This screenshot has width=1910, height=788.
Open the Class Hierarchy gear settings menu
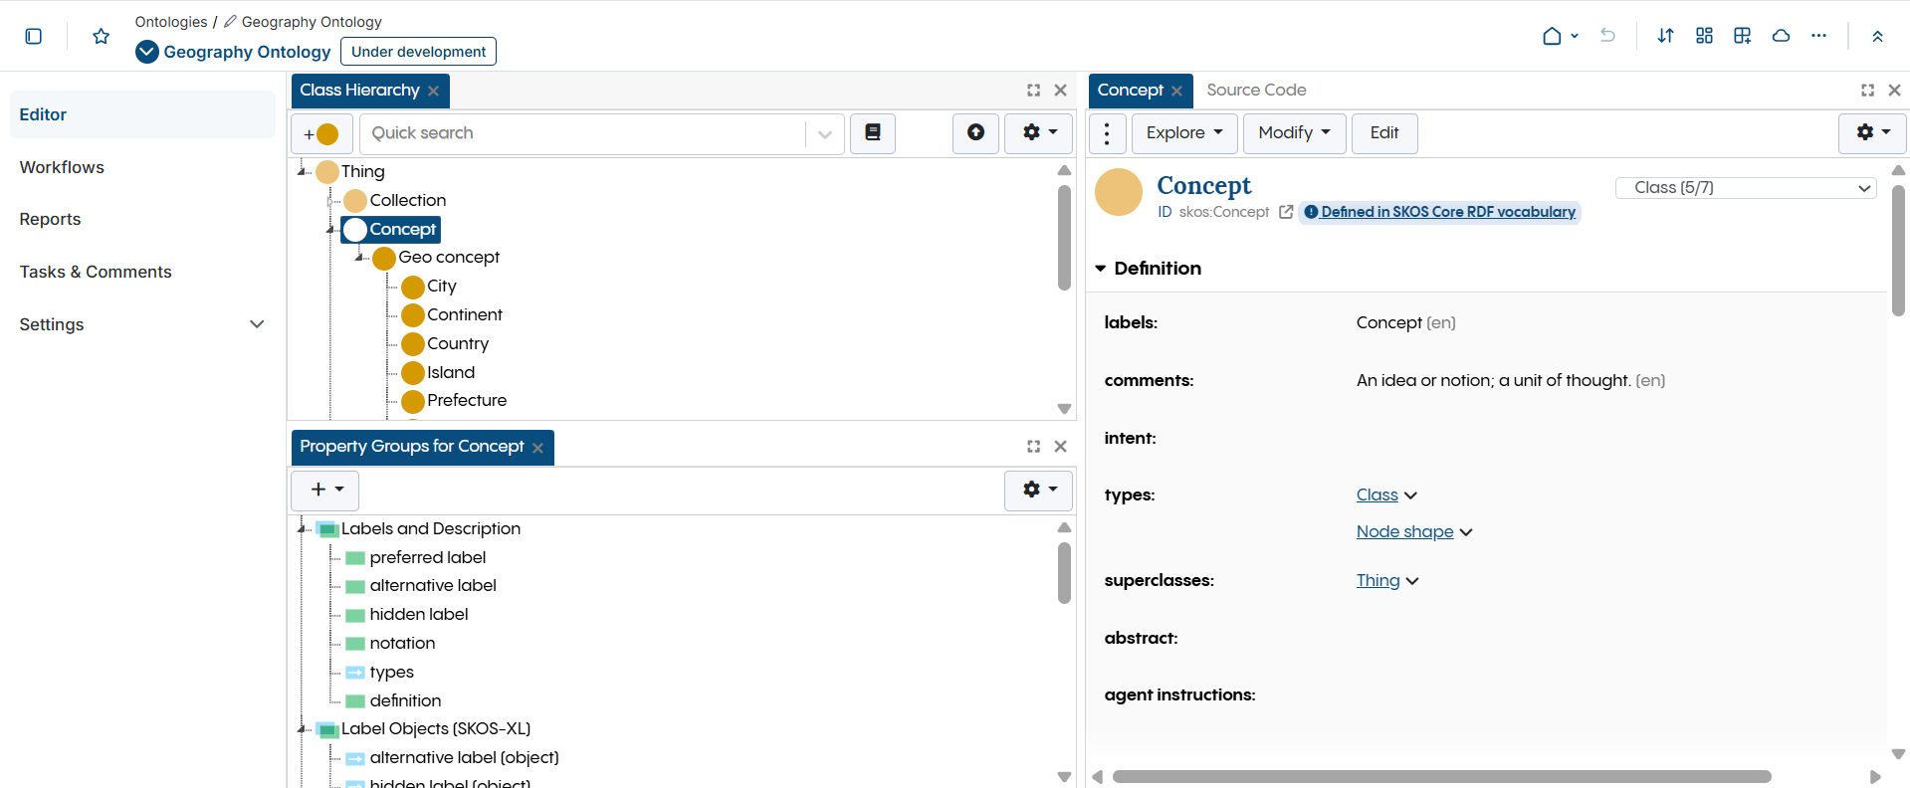1039,133
